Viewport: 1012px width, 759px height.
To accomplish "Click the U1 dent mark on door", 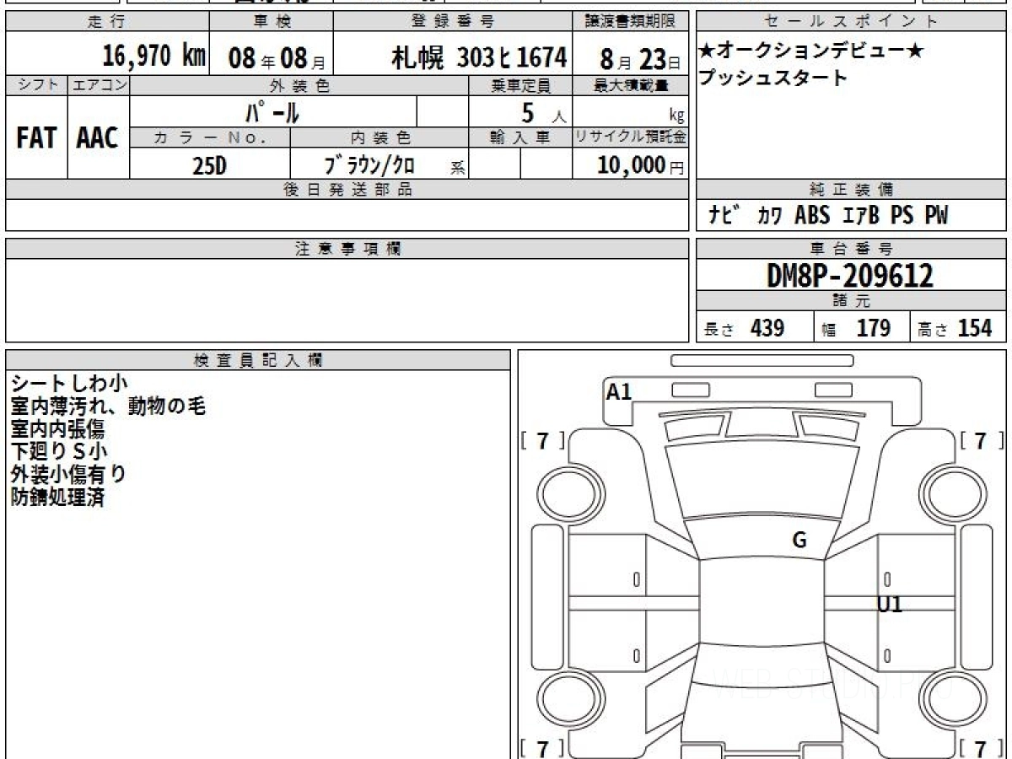I will click(x=890, y=604).
